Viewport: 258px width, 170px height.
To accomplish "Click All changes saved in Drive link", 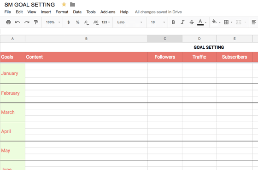I will 158,12.
